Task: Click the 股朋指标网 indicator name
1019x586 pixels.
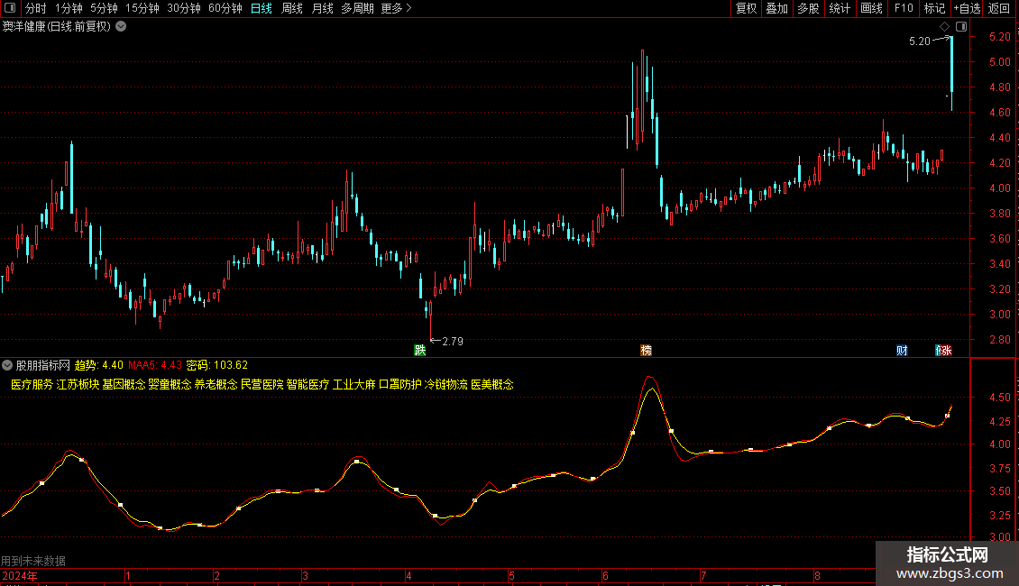Action: pos(43,365)
